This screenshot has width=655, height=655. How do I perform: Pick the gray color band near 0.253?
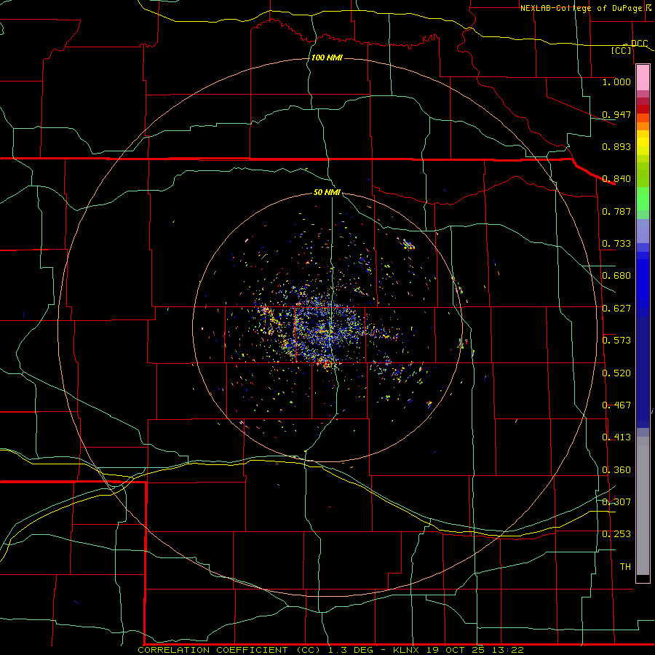(643, 509)
